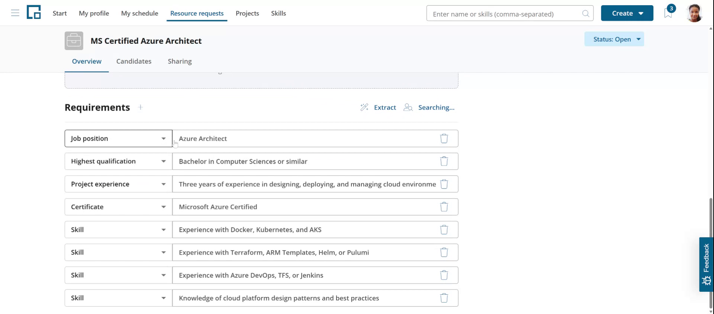
Task: Open the Project experience type dropdown
Action: [118, 184]
